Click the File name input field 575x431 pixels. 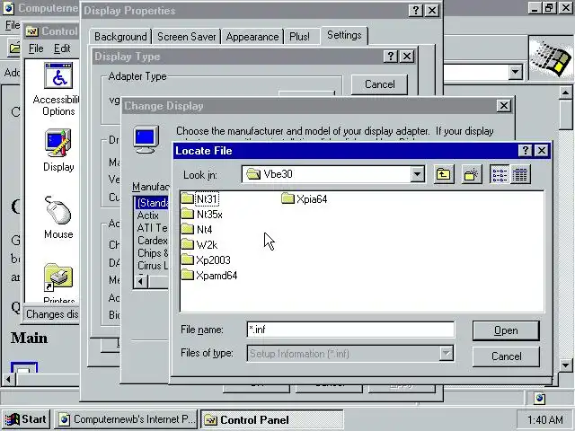click(350, 330)
